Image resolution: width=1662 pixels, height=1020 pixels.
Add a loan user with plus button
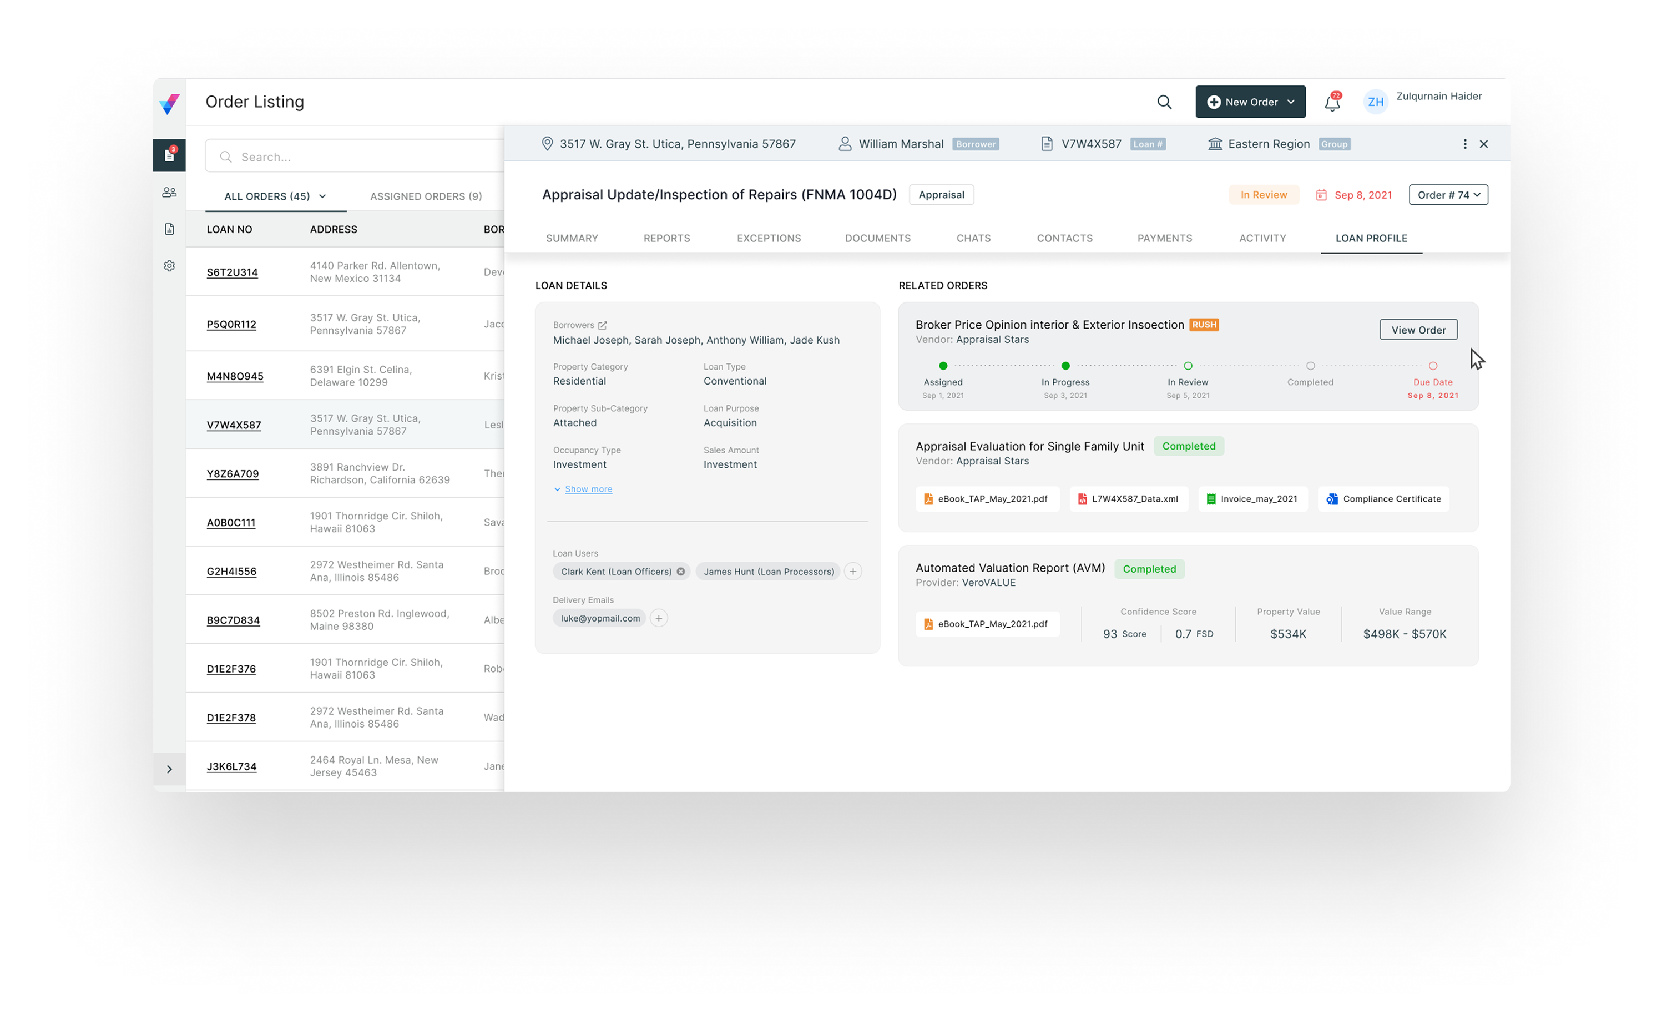(x=852, y=572)
